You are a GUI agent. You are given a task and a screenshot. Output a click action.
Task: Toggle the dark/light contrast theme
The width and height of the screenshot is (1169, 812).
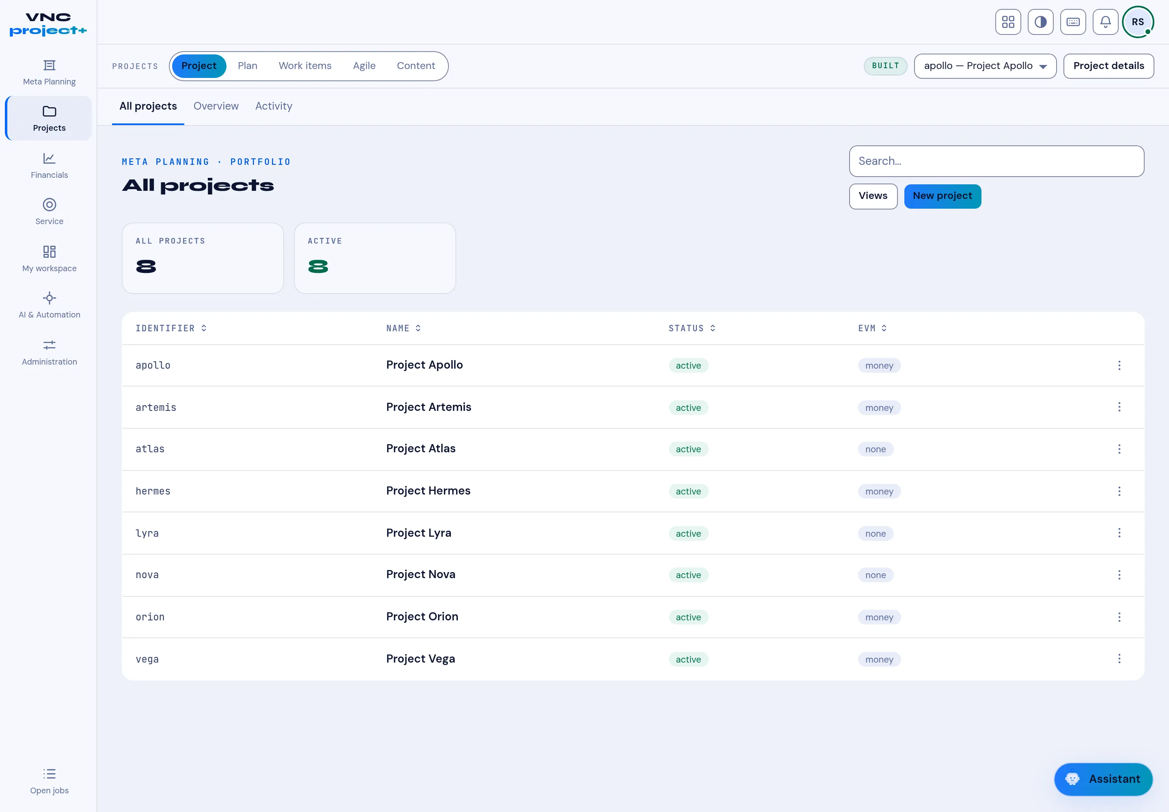(x=1040, y=22)
